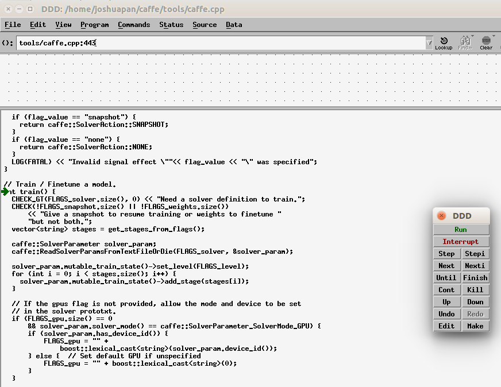Open the argument field history dropdown
Viewport: 501px width, 387px height.
pyautogui.click(x=428, y=42)
